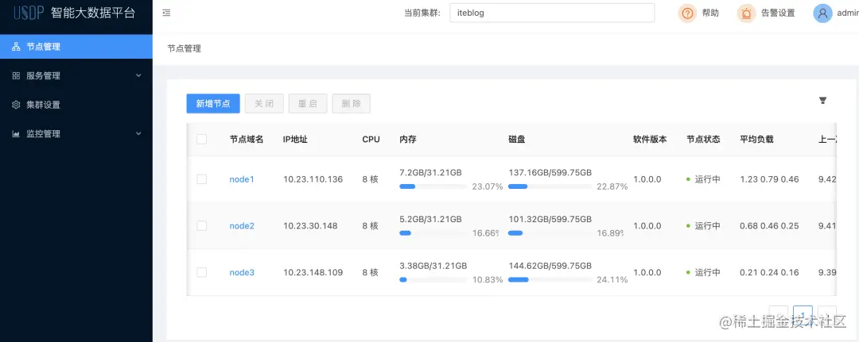Click the 新增节点 button
The image size is (859, 342).
tap(213, 104)
